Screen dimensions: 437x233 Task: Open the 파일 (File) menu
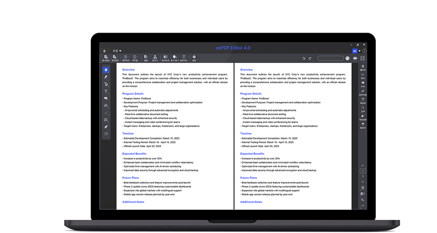[117, 51]
